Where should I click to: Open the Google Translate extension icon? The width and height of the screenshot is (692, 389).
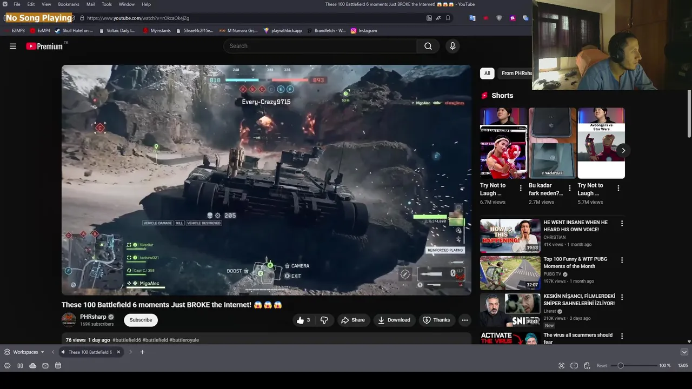(473, 18)
